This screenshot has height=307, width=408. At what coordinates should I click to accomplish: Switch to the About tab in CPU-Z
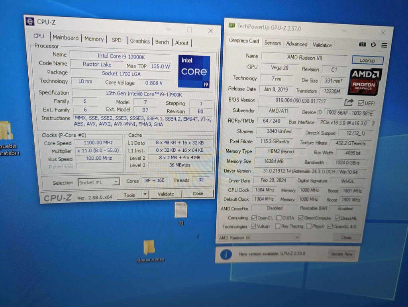click(x=182, y=43)
